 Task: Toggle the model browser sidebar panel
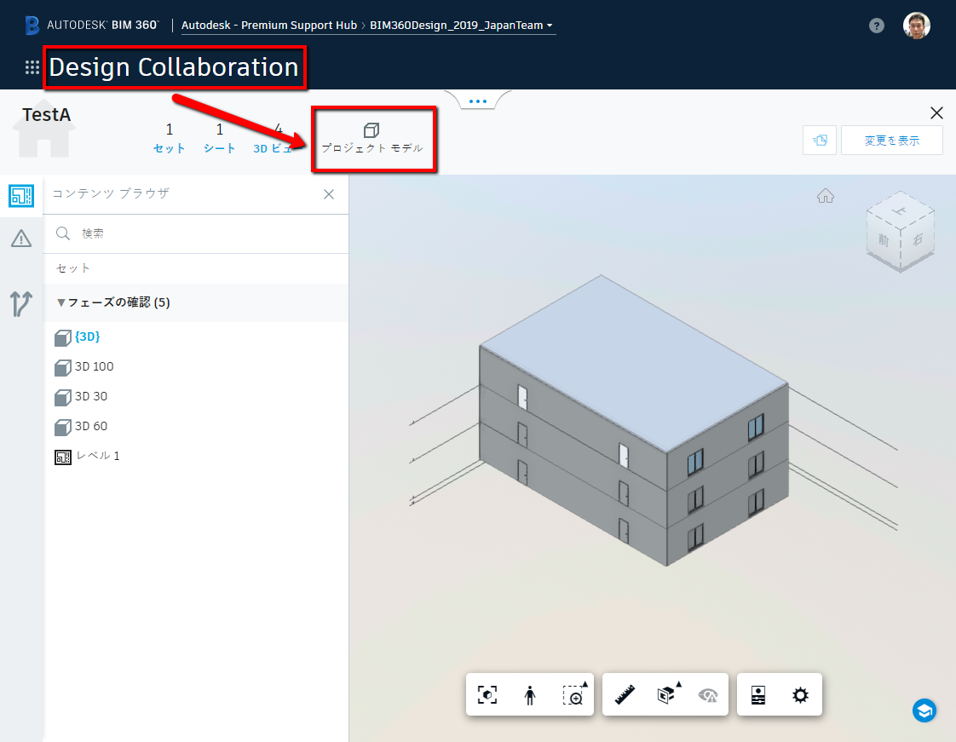(x=20, y=196)
